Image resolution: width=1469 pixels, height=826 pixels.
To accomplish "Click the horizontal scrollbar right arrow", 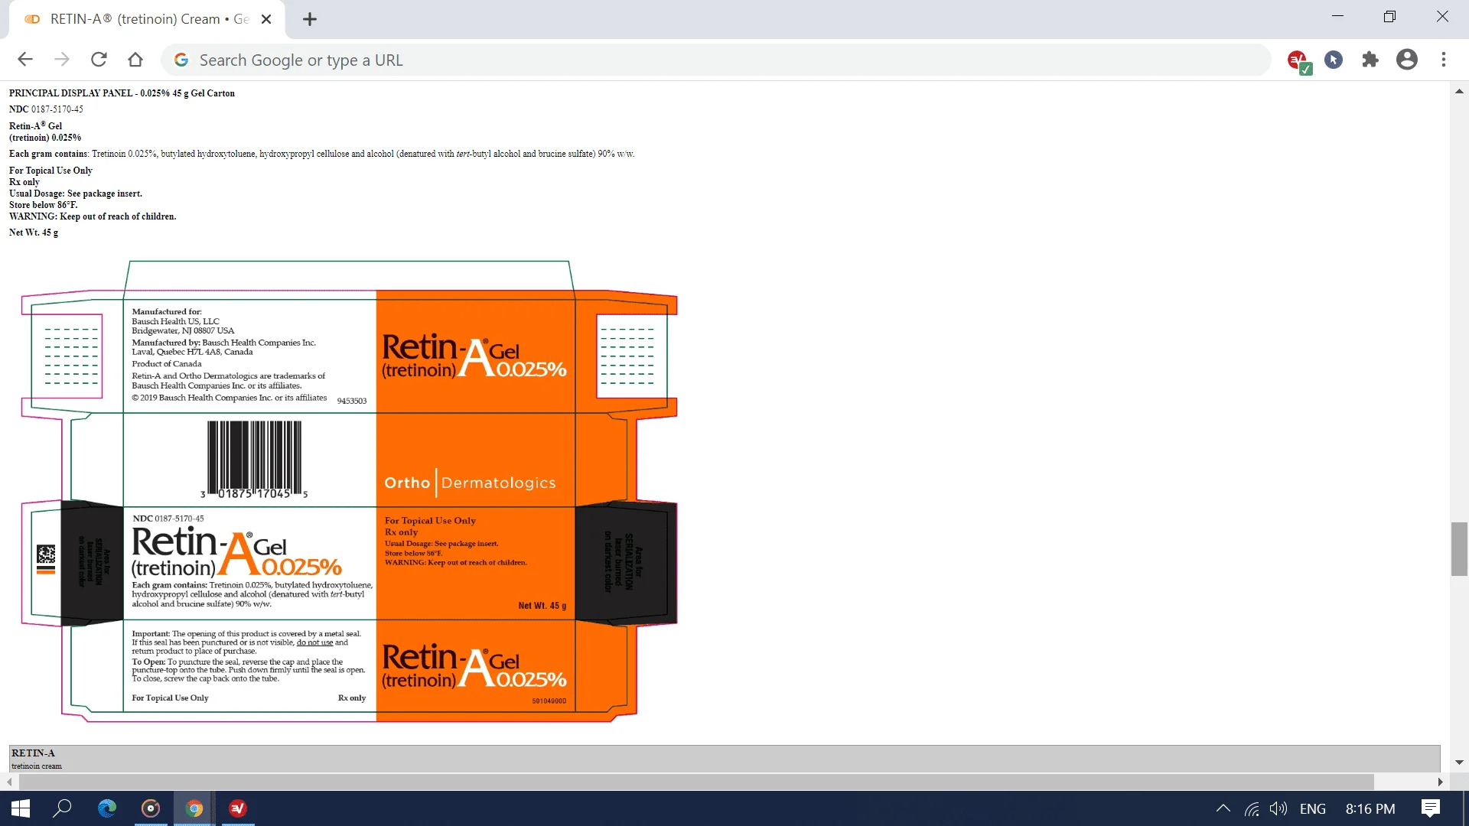I will click(1441, 782).
